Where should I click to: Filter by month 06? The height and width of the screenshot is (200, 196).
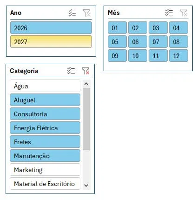[137, 42]
